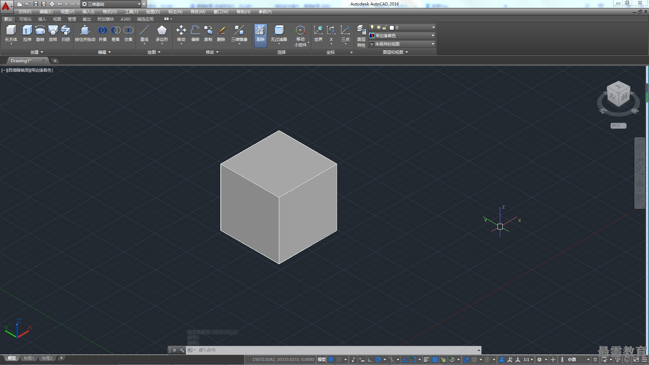Open the 带边缘着色 visual style dropdown
Image resolution: width=649 pixels, height=365 pixels.
pos(402,35)
